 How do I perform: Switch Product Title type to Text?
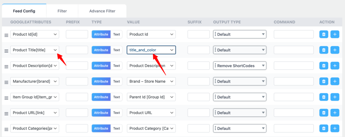(x=117, y=50)
